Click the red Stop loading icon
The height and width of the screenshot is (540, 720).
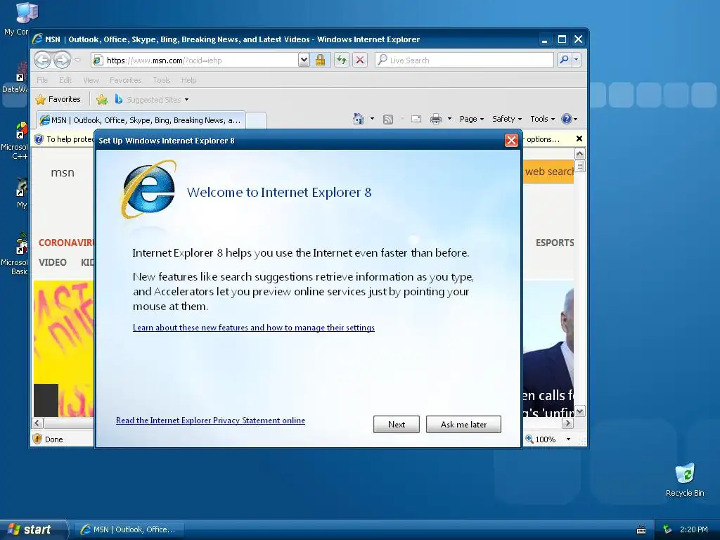[360, 60]
